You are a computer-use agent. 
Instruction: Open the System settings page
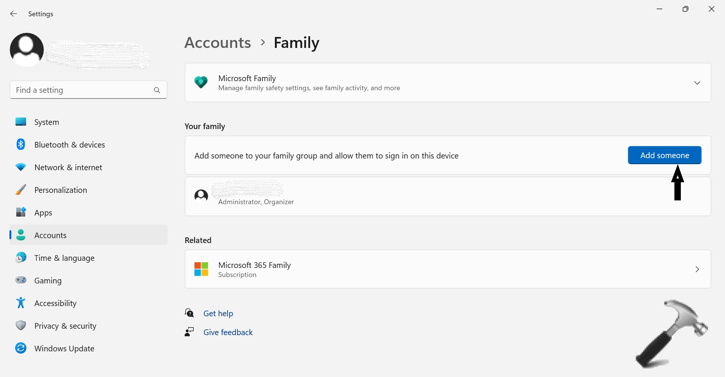pos(46,122)
